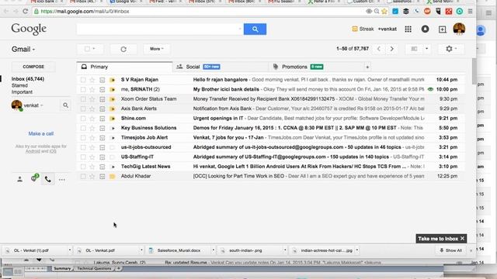Image resolution: width=497 pixels, height=279 pixels.
Task: Tick the Key Business Solutions email checkbox
Action: [83, 128]
